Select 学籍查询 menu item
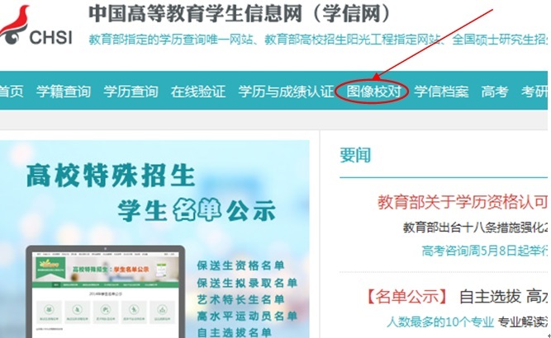551x338 pixels. 64,92
